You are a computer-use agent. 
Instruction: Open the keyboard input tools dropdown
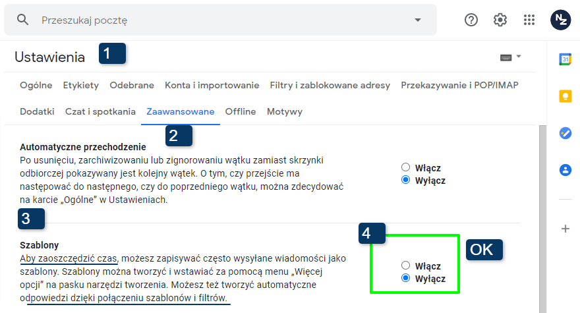tap(511, 57)
